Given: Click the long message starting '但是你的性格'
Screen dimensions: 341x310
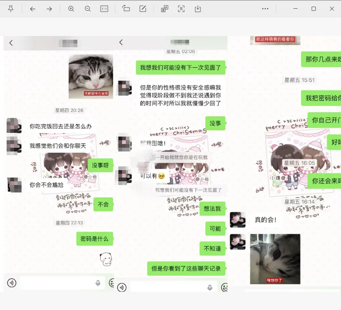Looking at the screenshot, I should point(180,95).
